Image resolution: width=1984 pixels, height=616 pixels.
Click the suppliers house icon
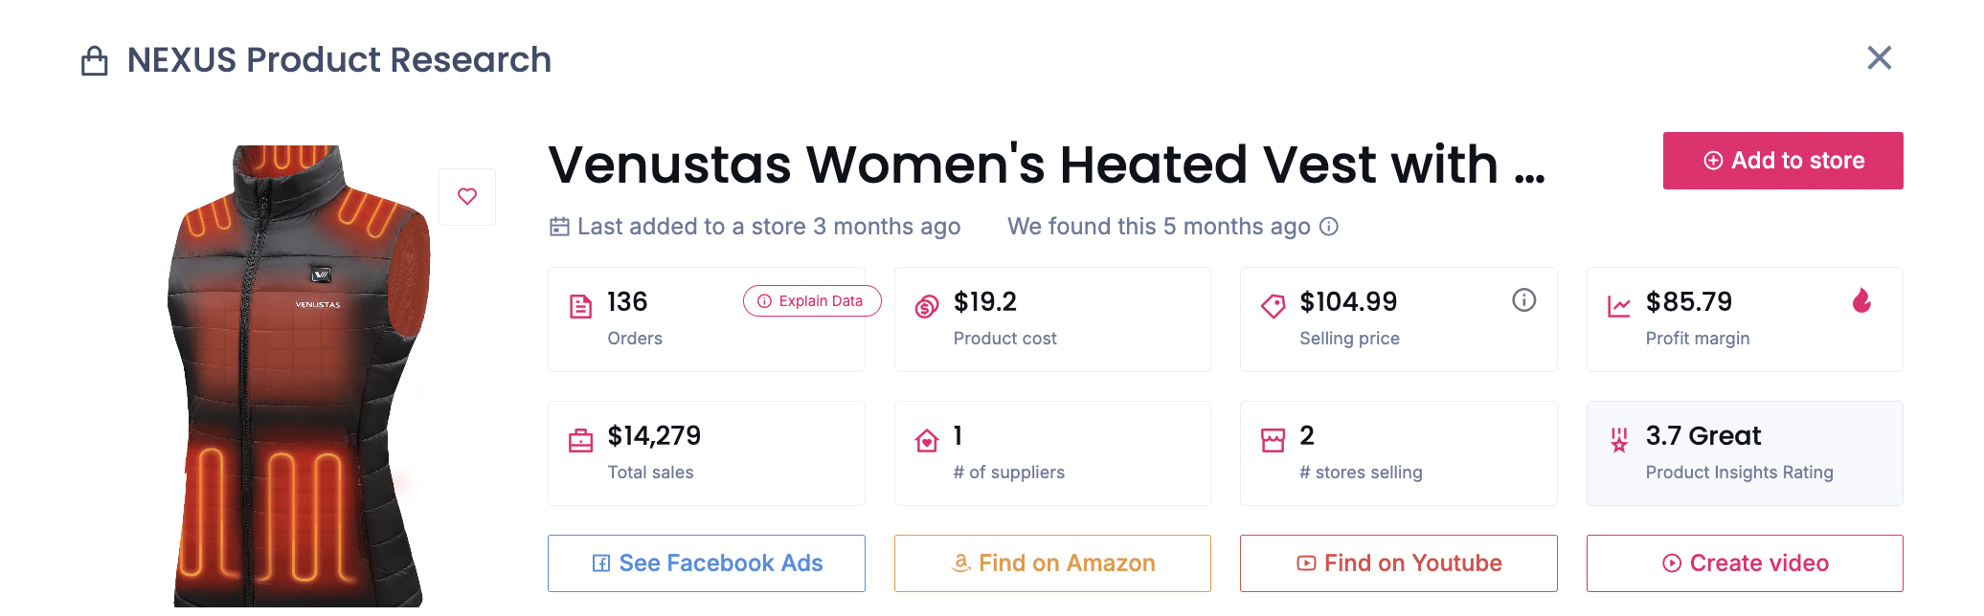click(927, 441)
